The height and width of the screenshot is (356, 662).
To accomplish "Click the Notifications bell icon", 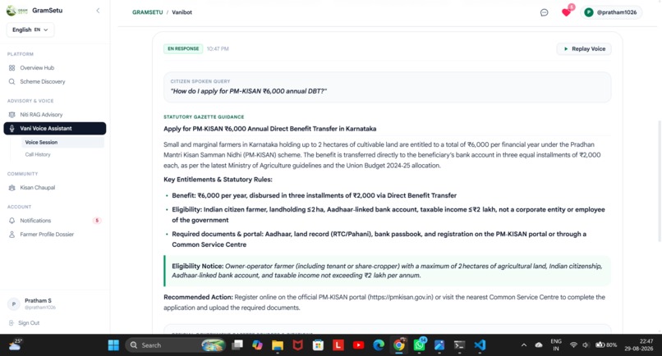I will pos(11,220).
